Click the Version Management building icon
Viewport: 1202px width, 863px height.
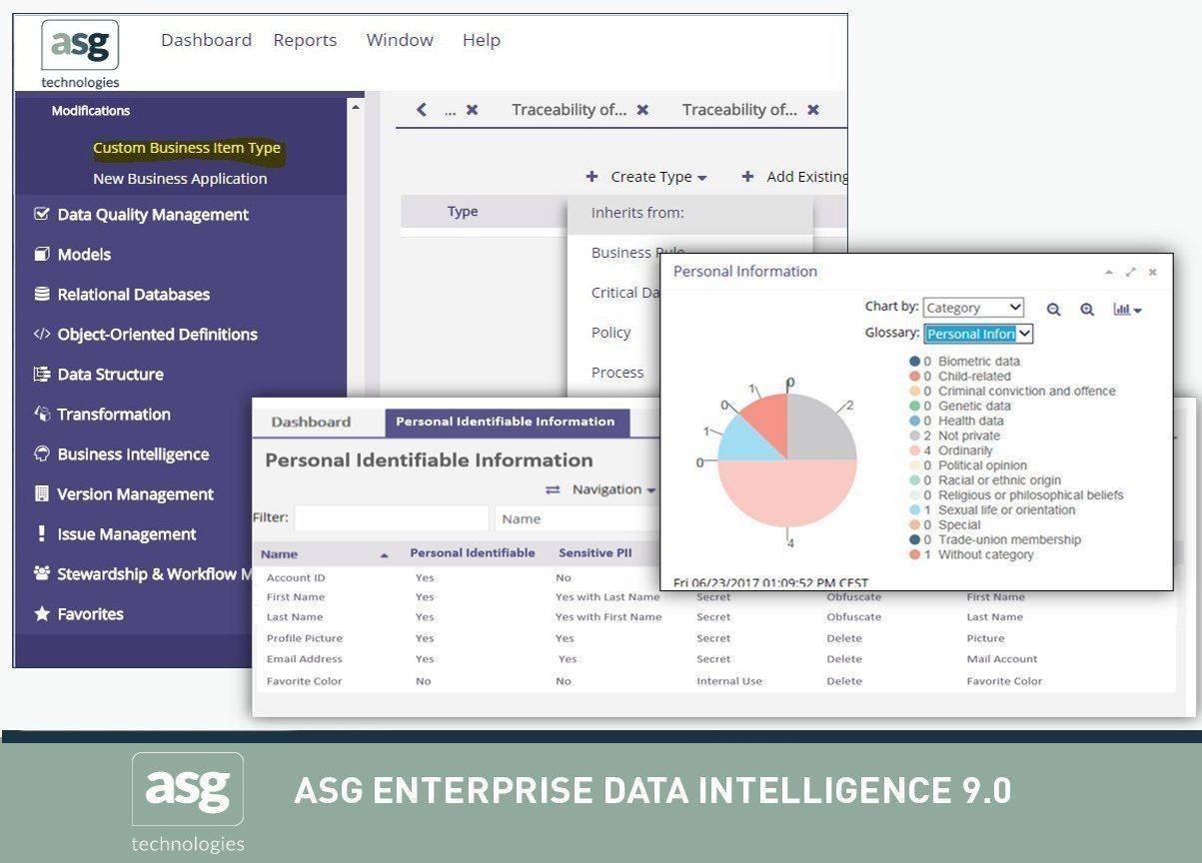(41, 493)
